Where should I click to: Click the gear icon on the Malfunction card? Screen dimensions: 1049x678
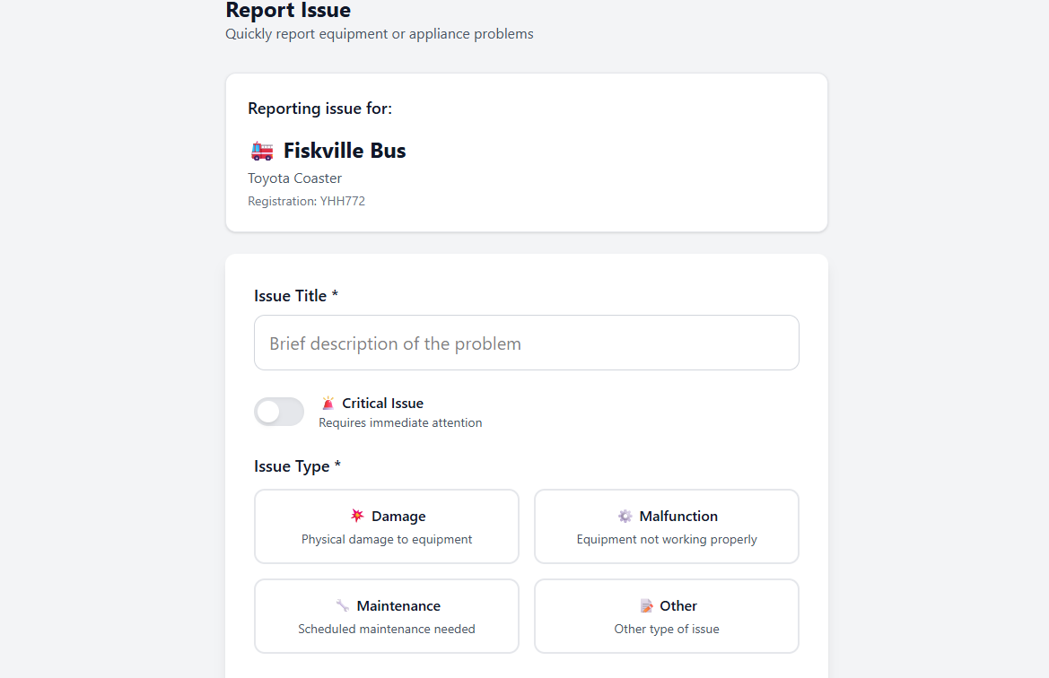tap(625, 516)
